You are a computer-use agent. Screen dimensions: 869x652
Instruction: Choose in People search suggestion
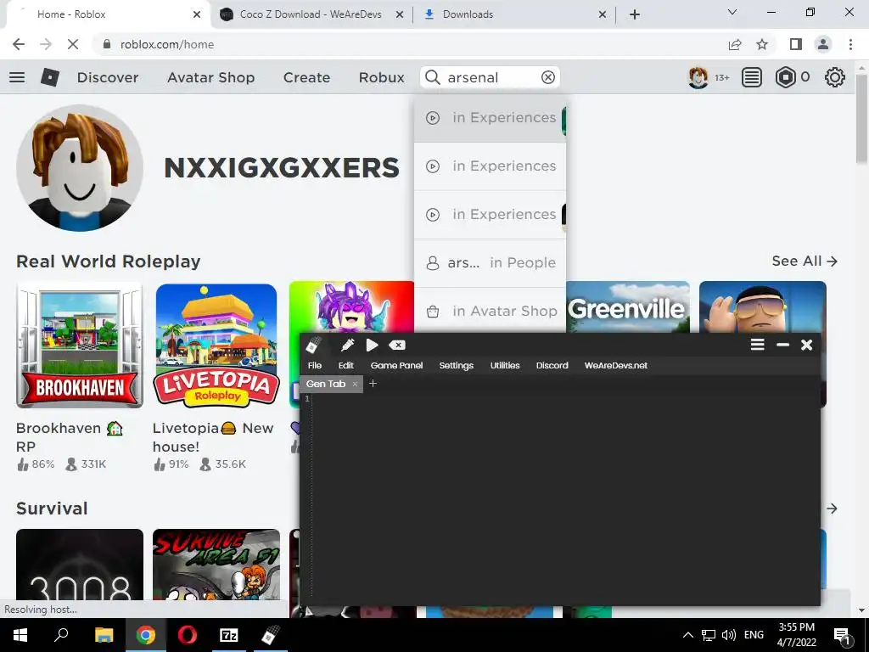490,262
